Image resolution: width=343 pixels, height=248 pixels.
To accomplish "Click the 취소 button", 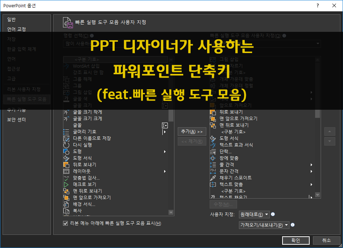I will tap(327, 240).
